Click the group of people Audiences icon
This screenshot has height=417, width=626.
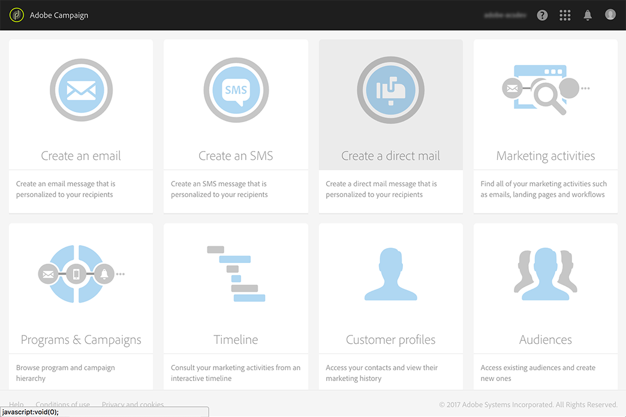(546, 274)
